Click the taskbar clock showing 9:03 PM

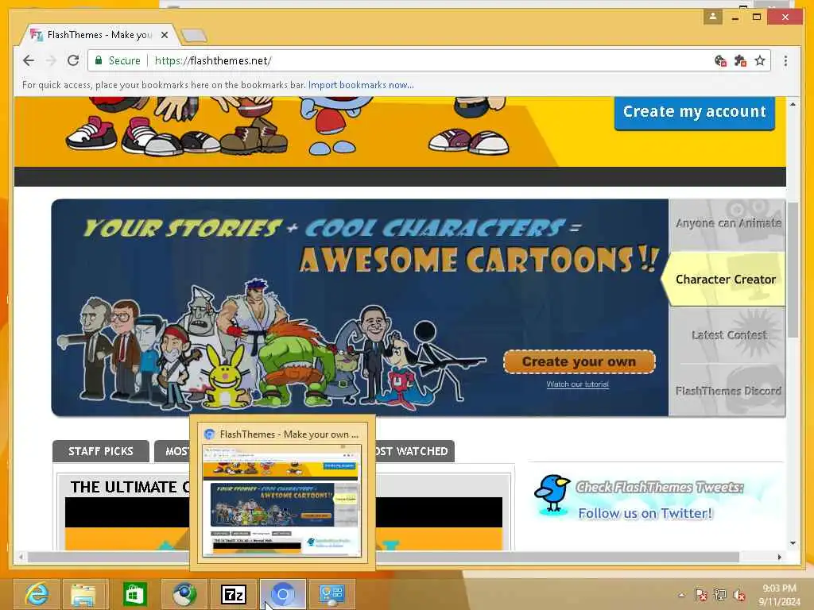coord(779,595)
